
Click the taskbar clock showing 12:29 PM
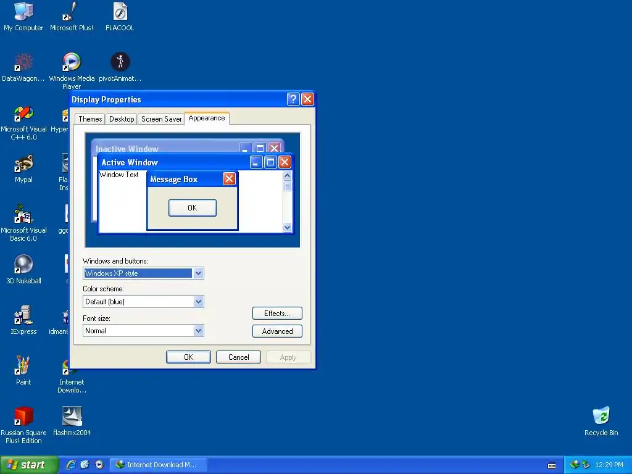pos(609,465)
